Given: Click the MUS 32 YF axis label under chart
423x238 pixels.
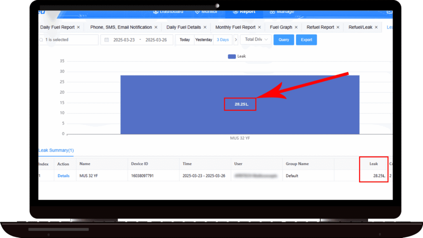Looking at the screenshot, I should (x=240, y=138).
